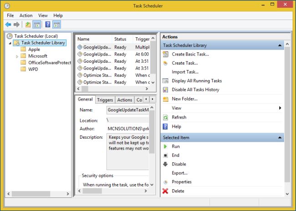Expand the Microsoft folder tree node

[x=17, y=56]
